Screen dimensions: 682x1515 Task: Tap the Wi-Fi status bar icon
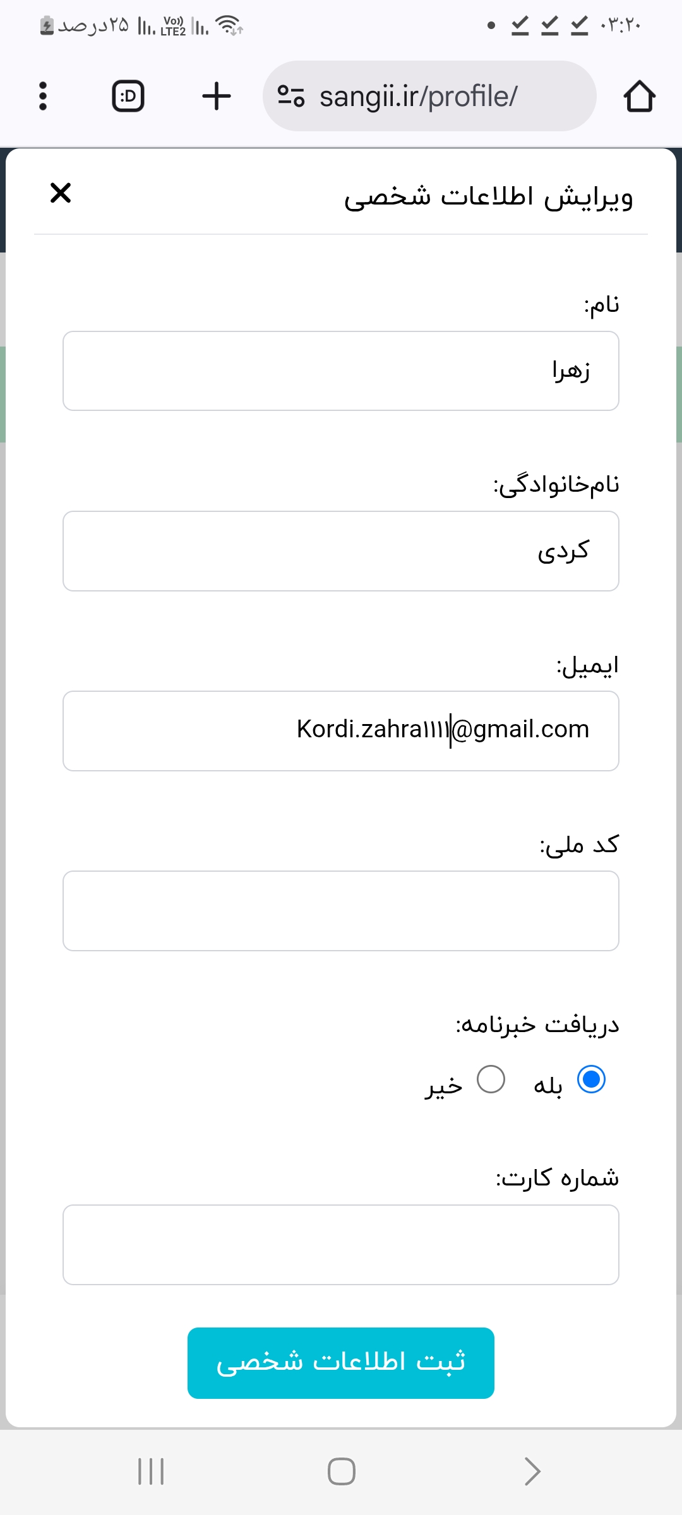point(229,25)
